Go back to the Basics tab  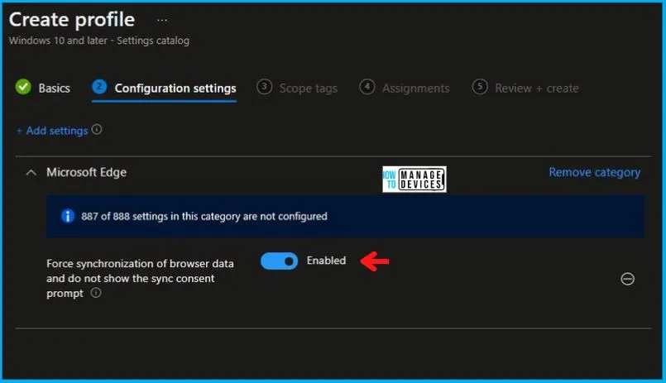coord(55,89)
